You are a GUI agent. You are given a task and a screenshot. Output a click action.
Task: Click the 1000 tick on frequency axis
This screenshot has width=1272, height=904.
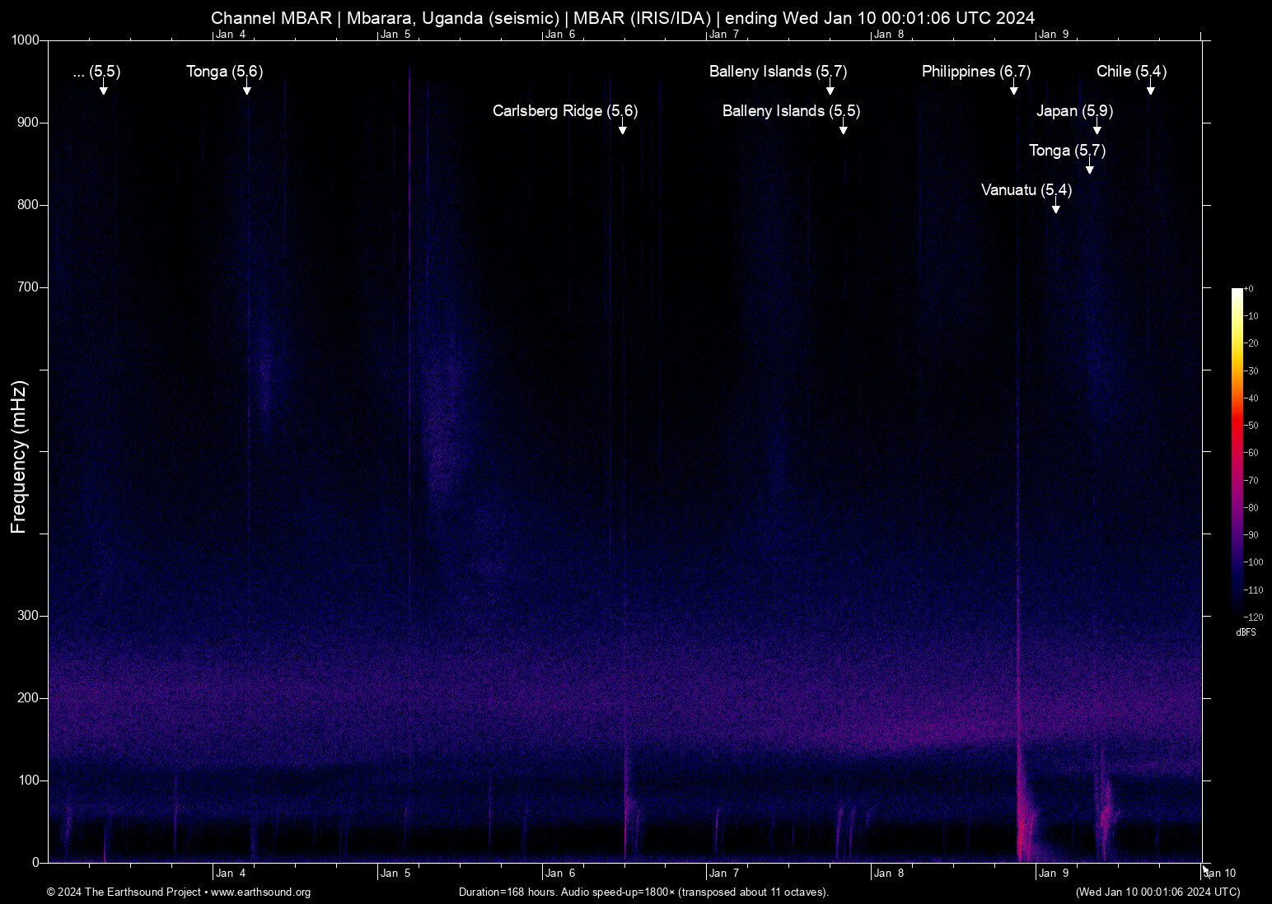click(25, 40)
